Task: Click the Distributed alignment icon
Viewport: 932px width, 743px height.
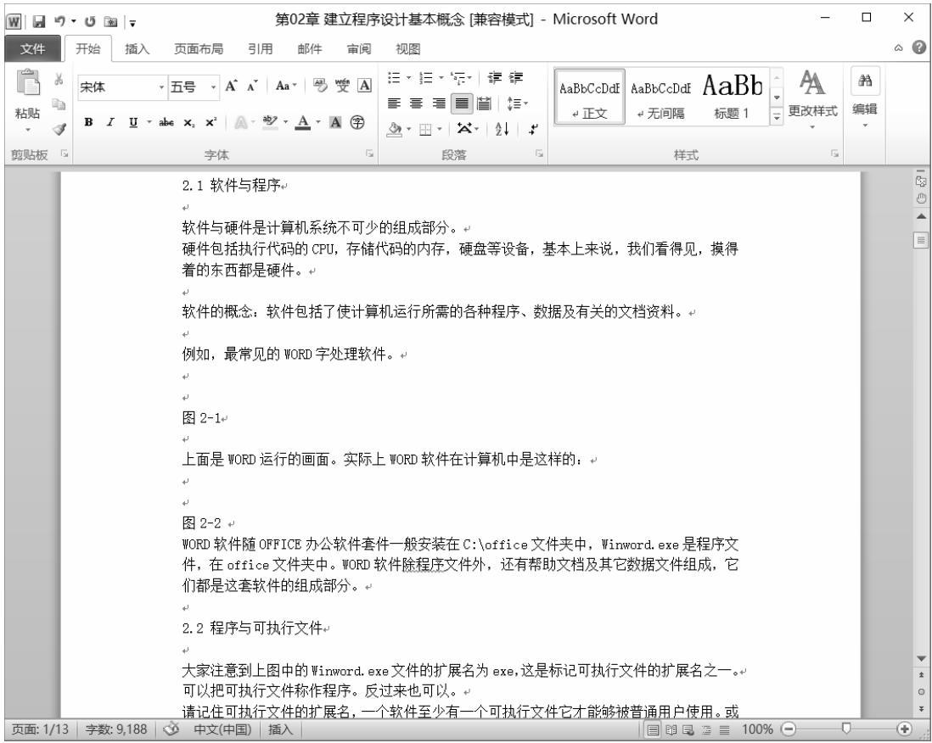Action: [x=485, y=103]
